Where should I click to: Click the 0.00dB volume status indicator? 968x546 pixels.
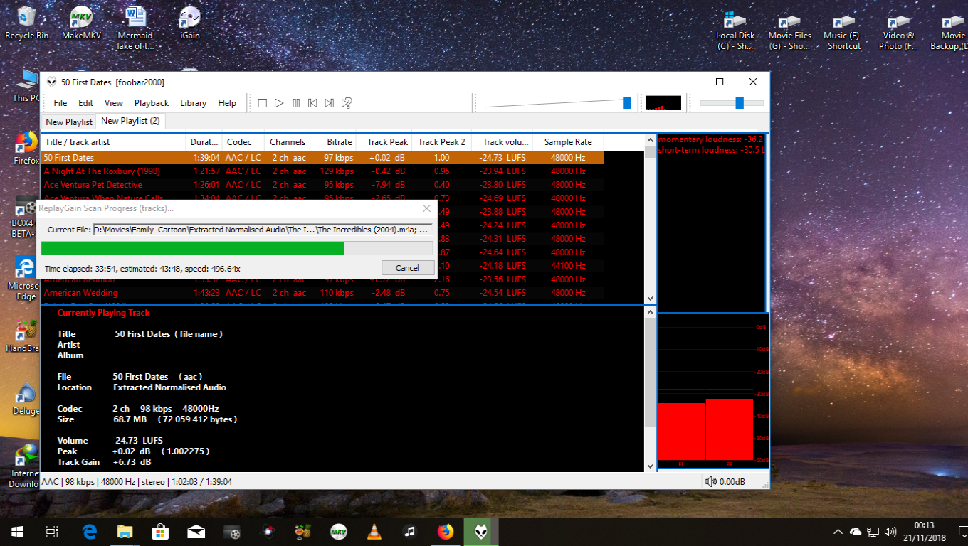click(x=725, y=482)
